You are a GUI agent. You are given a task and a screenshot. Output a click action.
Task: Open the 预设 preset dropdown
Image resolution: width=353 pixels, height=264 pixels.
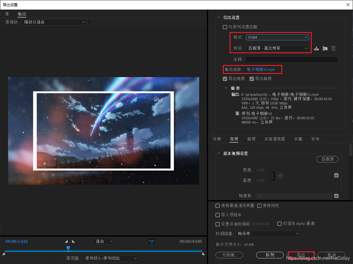click(277, 48)
